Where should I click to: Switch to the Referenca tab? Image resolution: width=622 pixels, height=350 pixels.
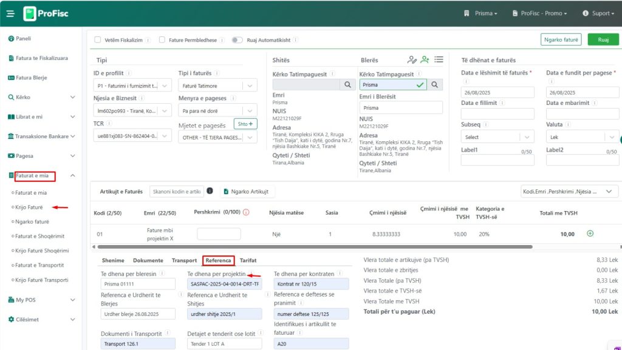point(218,260)
